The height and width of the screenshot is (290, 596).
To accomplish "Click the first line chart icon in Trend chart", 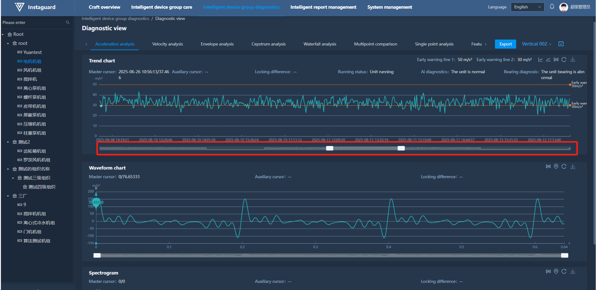I will (x=541, y=60).
